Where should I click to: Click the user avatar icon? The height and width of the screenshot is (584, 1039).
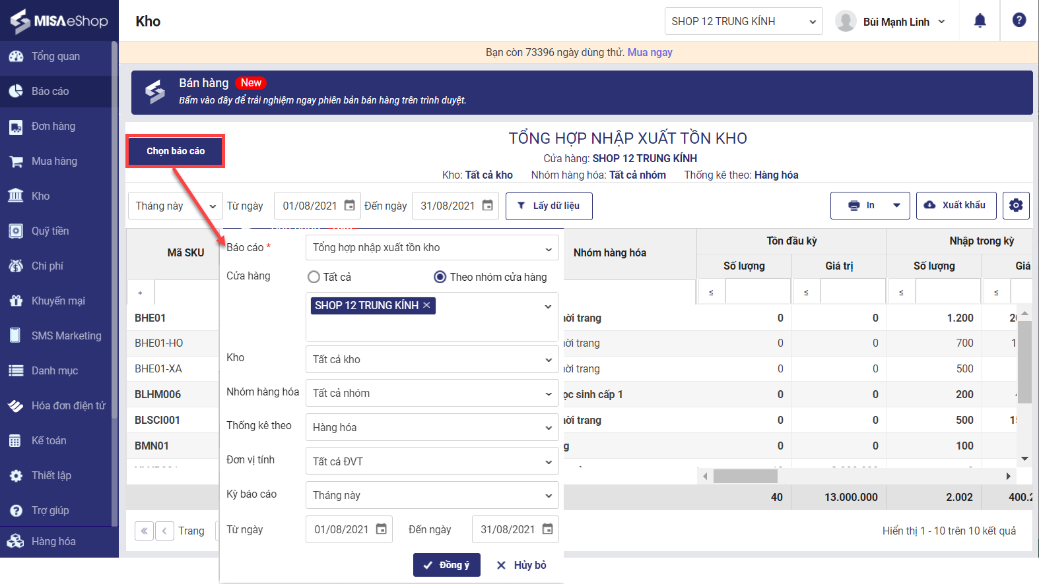pyautogui.click(x=846, y=21)
